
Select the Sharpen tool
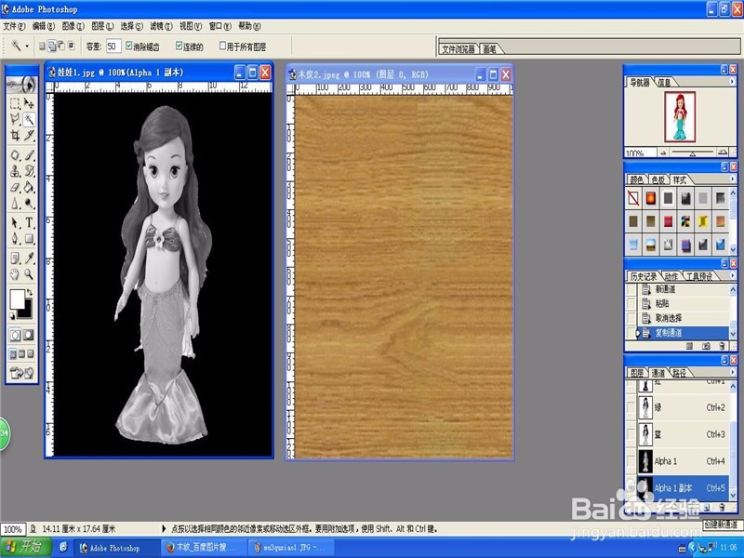pyautogui.click(x=15, y=204)
